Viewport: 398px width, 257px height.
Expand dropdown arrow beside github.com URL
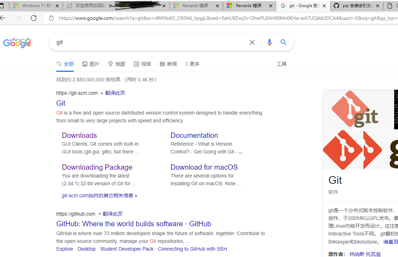(99, 214)
